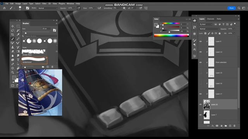The image size is (248, 139).
Task: Select the Gradient tool
Action: point(18,51)
